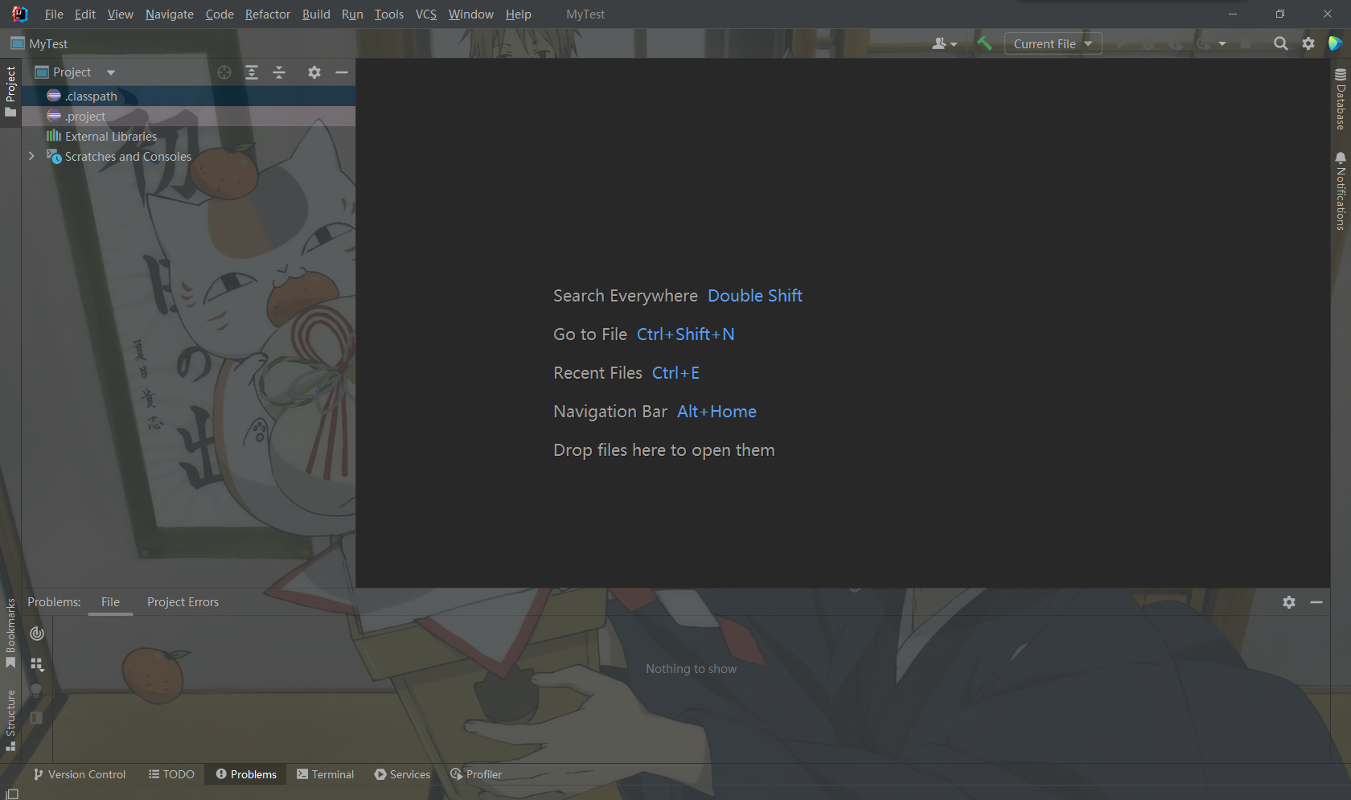
Task: Minimize the IntelliJ window
Action: 1233,14
